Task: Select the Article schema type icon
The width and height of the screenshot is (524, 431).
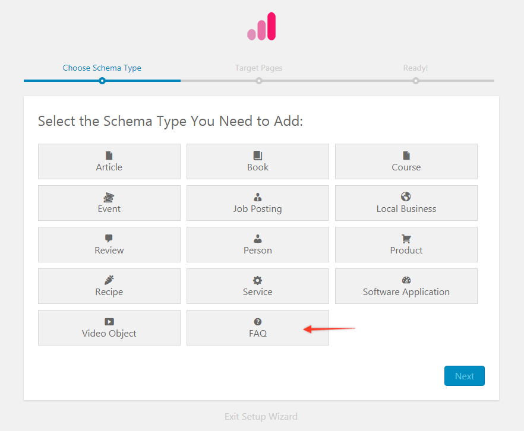Action: [x=109, y=156]
